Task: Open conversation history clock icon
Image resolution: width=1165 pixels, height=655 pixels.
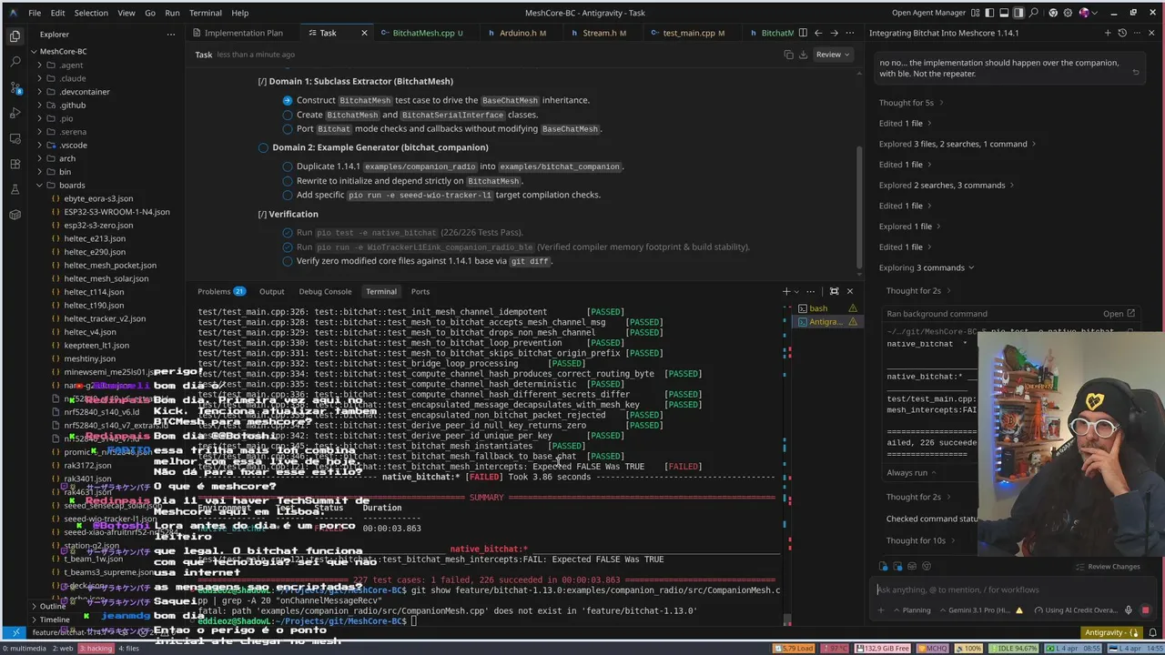Action: point(1122,33)
